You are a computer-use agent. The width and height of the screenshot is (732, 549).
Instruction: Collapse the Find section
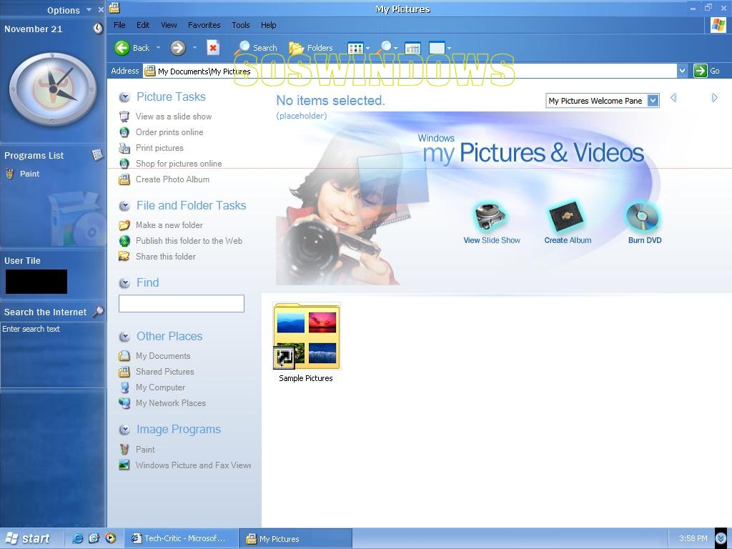pos(124,283)
